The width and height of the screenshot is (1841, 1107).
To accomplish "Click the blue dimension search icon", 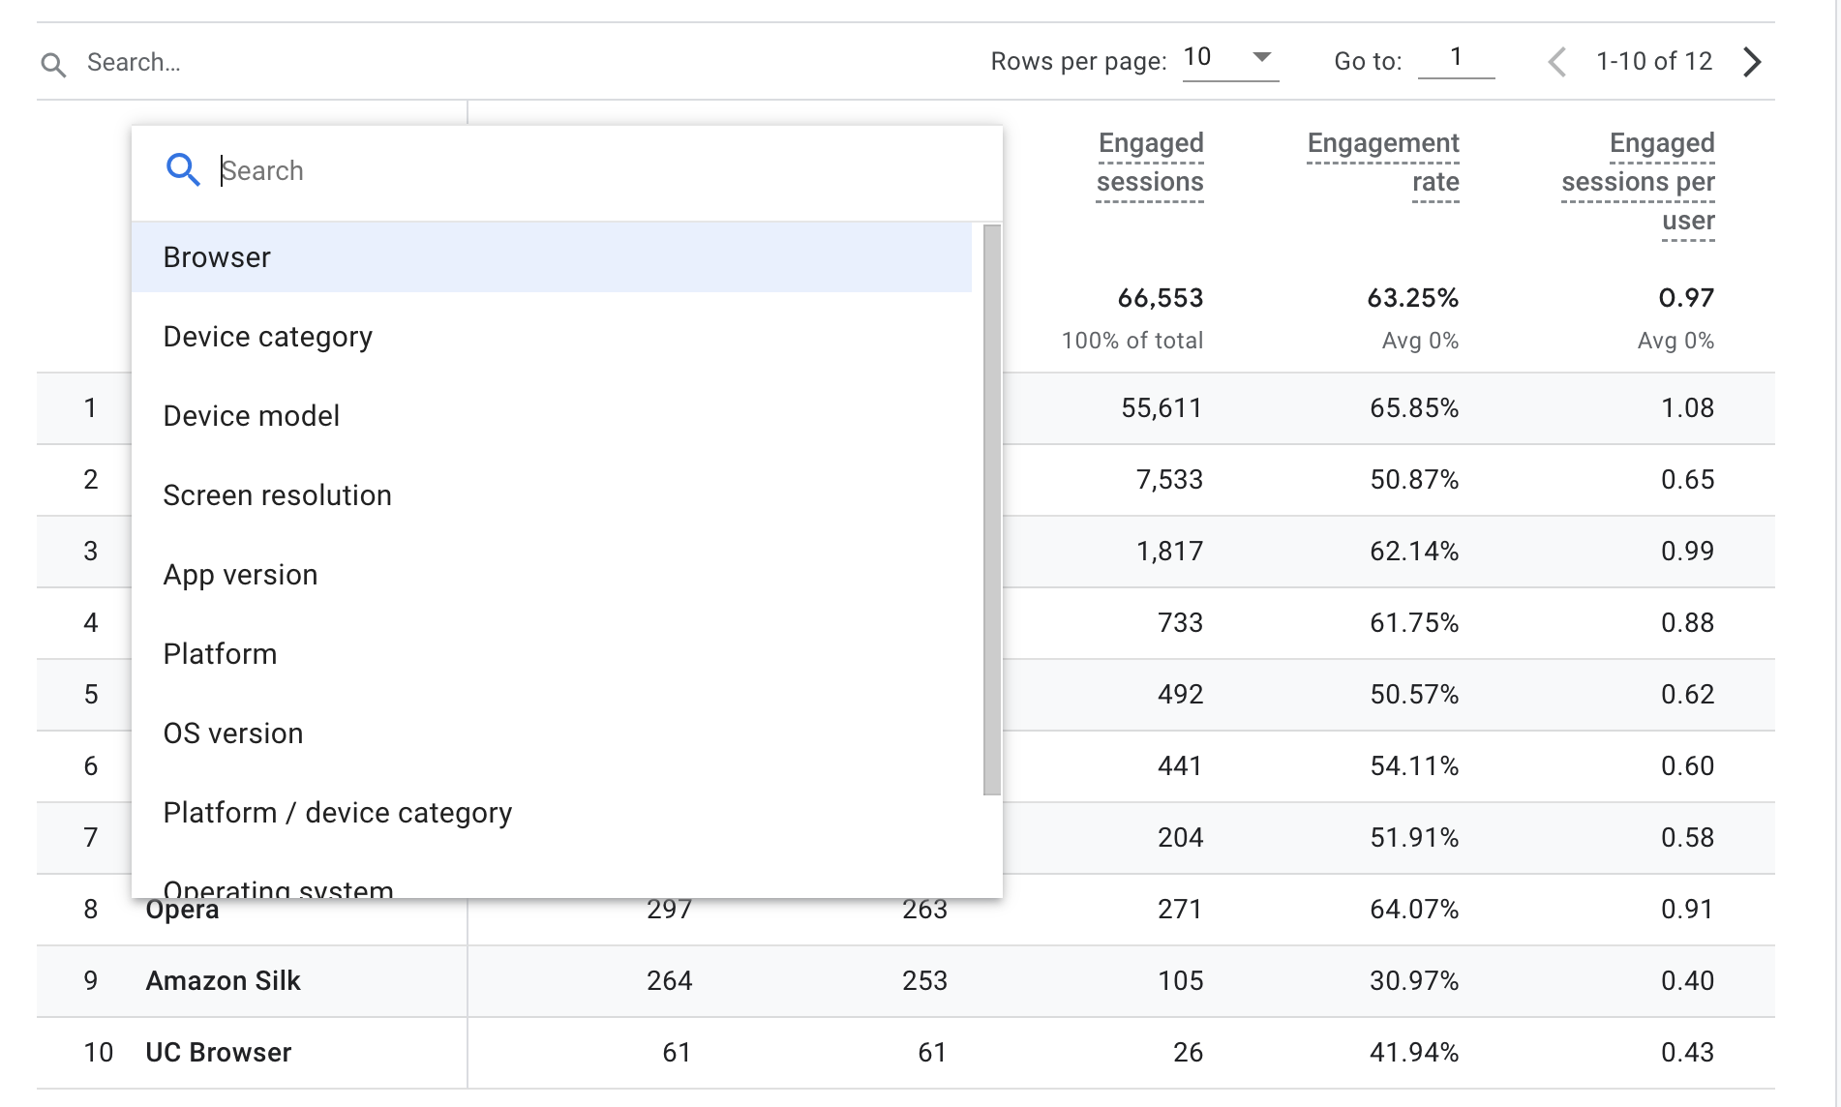I will [x=182, y=169].
